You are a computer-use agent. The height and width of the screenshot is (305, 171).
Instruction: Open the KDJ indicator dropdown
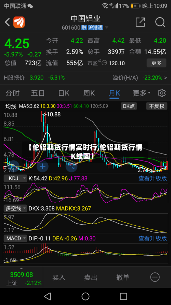(x=15, y=178)
